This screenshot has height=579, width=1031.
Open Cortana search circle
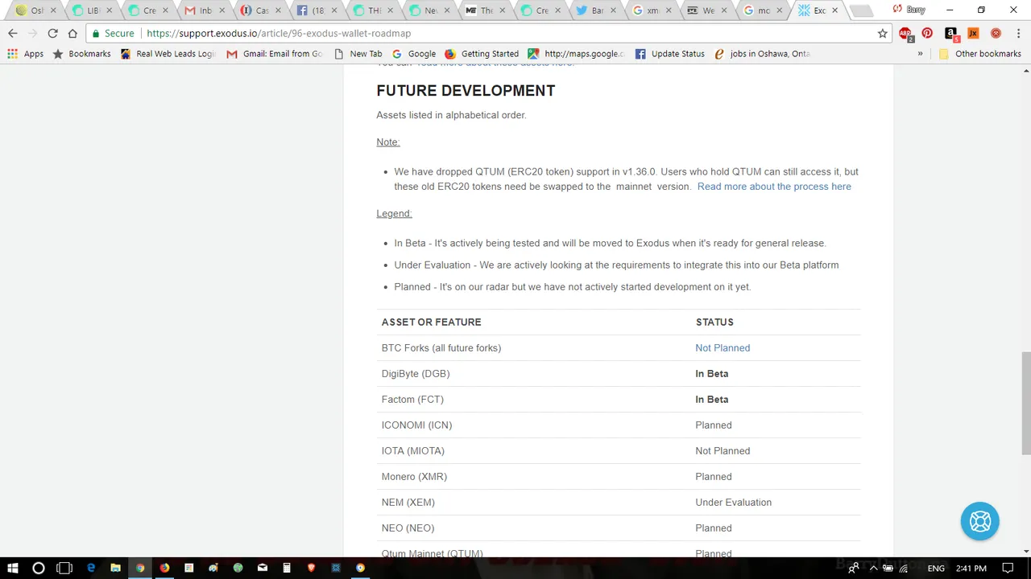pos(38,568)
